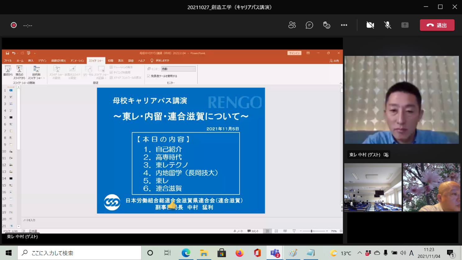
Task: Select the flower-background participant video tile
Action: 432,187
